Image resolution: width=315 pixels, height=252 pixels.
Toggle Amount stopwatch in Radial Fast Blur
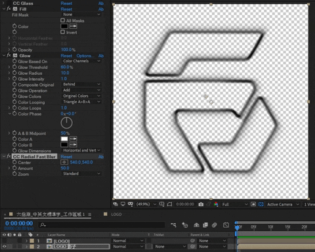tap(14, 168)
